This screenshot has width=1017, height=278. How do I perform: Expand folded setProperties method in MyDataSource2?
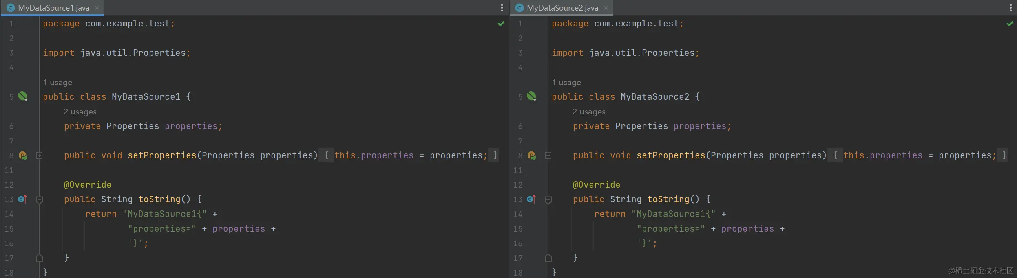[548, 155]
